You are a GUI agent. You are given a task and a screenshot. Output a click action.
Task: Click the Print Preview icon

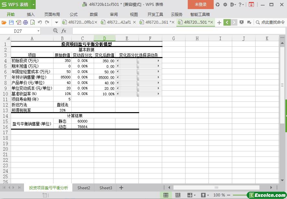[32, 22]
